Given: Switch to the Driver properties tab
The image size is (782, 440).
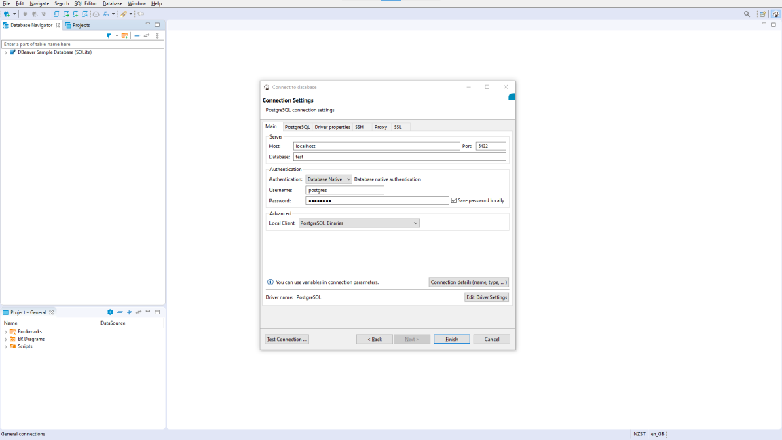Looking at the screenshot, I should point(332,127).
